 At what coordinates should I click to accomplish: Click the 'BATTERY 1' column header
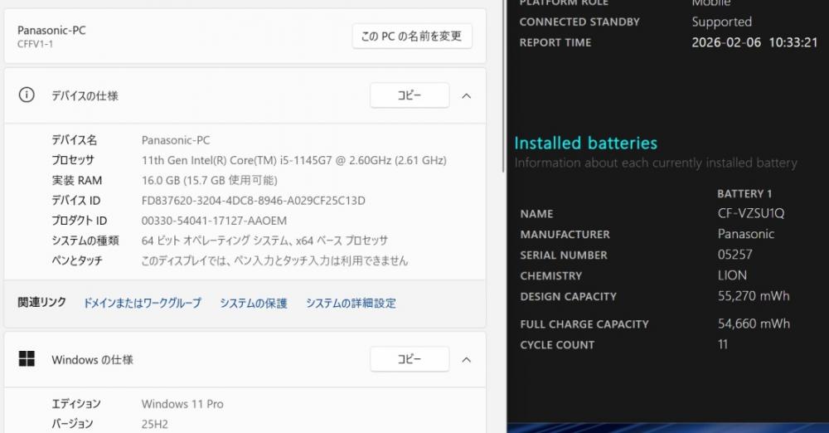(744, 194)
